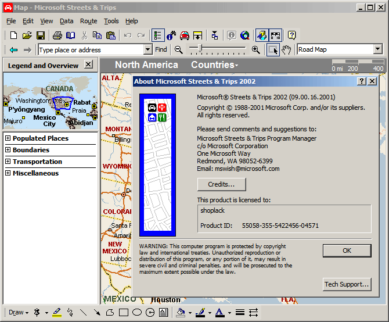The width and height of the screenshot is (389, 322).
Task: Click the Find button
Action: (161, 49)
